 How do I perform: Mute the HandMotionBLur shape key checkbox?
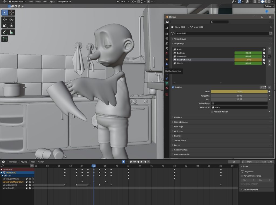[x=264, y=60]
